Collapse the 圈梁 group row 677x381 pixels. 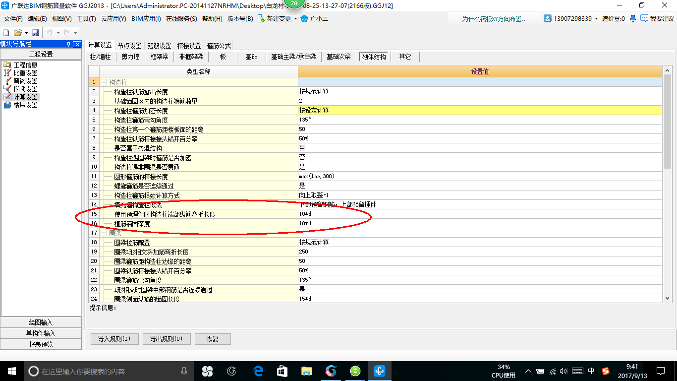click(x=104, y=233)
